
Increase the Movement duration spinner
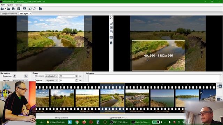pyautogui.click(x=76, y=75)
